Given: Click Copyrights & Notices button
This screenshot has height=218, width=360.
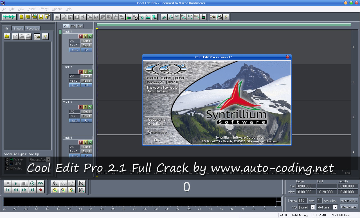Looking at the screenshot, I should coord(157,121).
